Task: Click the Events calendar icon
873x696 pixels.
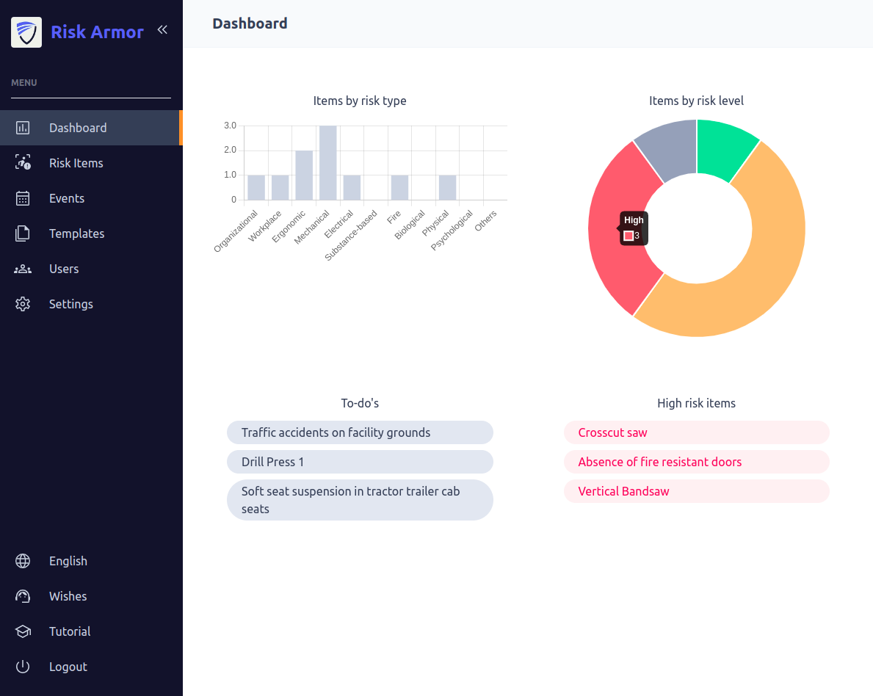Action: (23, 198)
